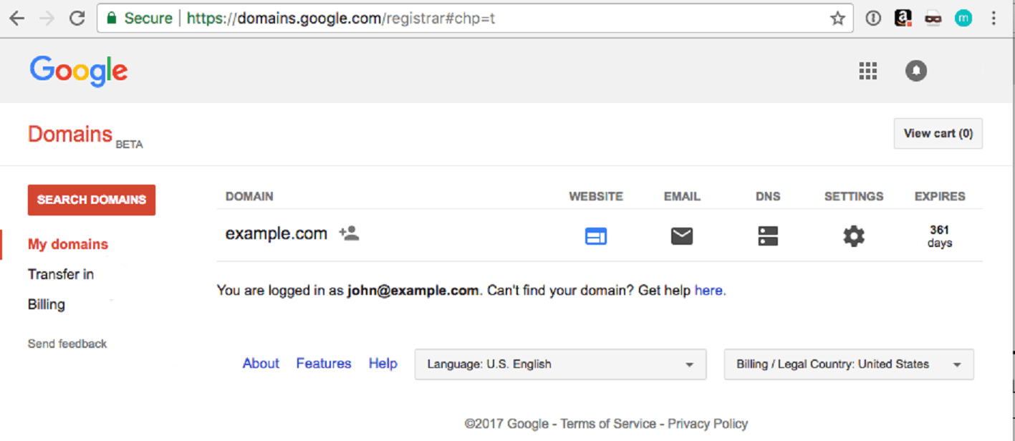
Task: Open the website builder icon for example.com
Action: click(x=595, y=236)
